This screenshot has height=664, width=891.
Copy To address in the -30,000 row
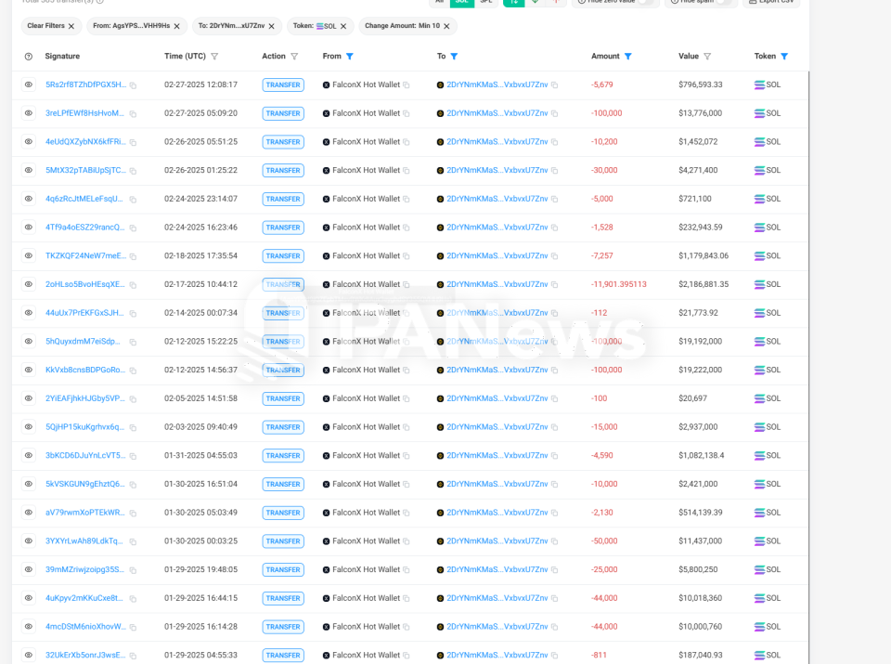tap(555, 170)
